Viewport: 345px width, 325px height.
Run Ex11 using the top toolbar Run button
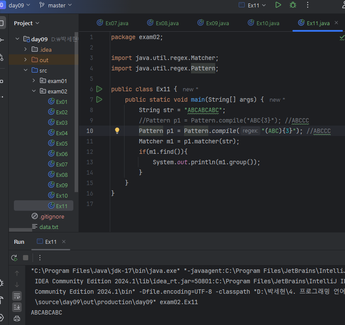[278, 5]
